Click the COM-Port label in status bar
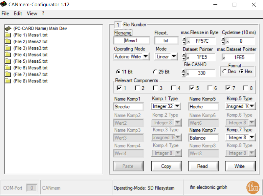263x196 pixels. click(x=13, y=188)
